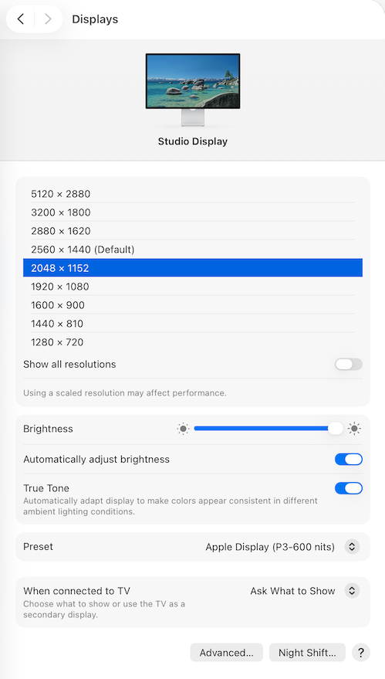Disable the True Tone switch
This screenshot has height=679, width=385.
click(x=349, y=488)
